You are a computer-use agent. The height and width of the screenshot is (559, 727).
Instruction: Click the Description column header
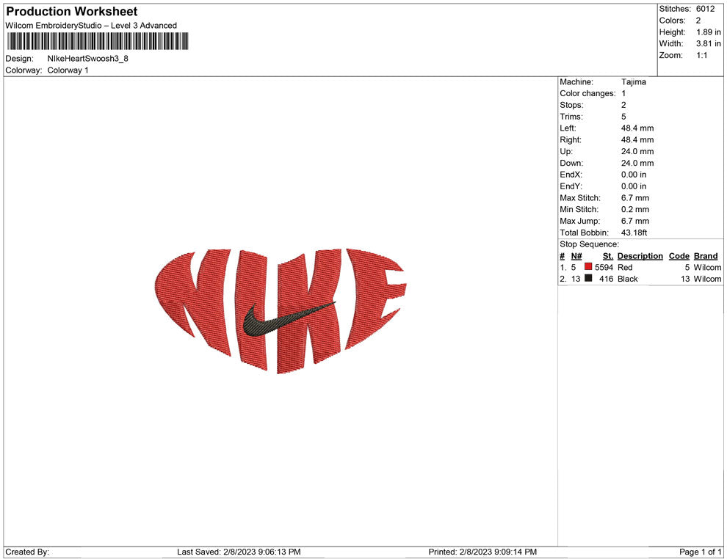pyautogui.click(x=640, y=256)
